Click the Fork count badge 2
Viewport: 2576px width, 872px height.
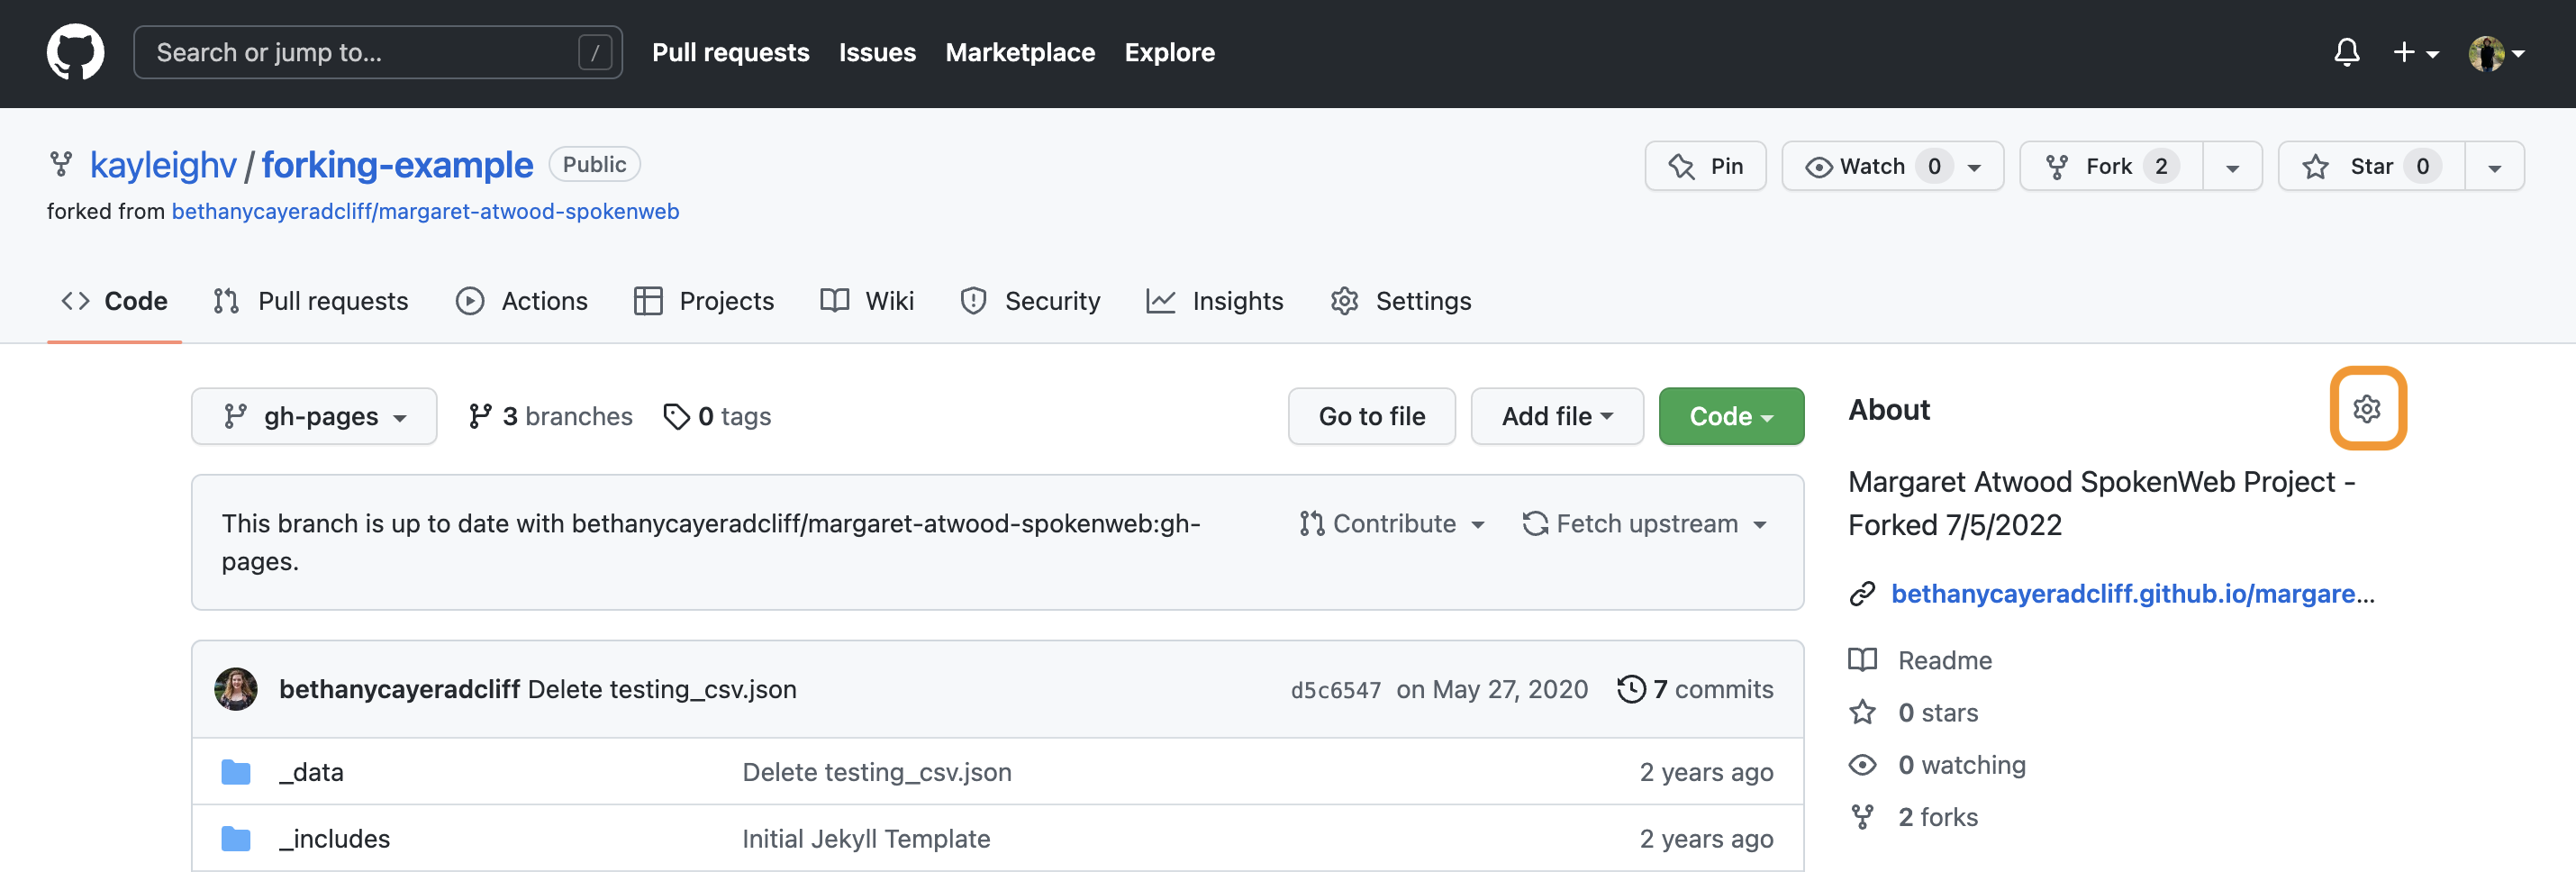(2161, 166)
